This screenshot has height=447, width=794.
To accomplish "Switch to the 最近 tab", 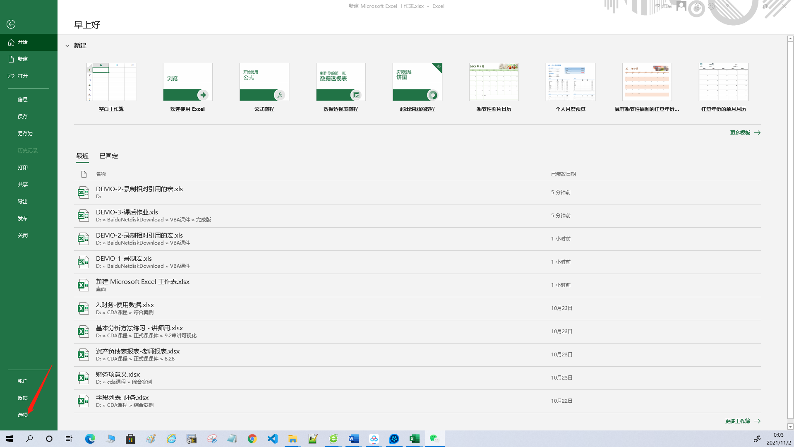I will click(x=82, y=156).
